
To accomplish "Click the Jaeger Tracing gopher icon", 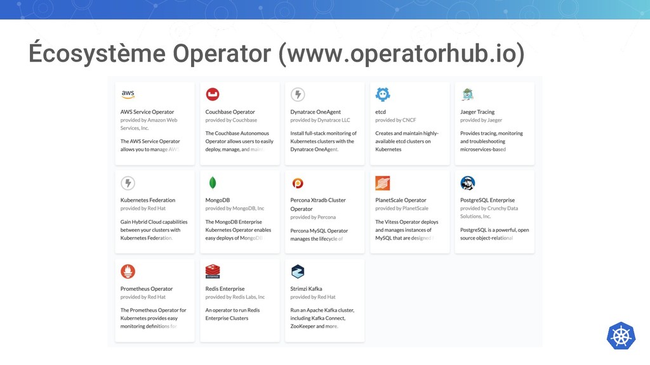I will (468, 94).
